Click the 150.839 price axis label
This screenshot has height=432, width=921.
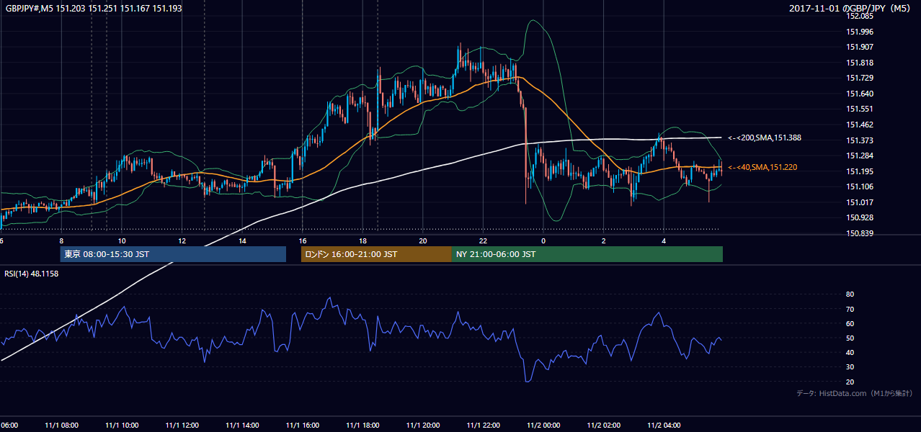pos(860,233)
